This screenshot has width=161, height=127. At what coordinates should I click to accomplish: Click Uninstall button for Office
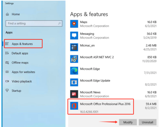click(x=148, y=122)
